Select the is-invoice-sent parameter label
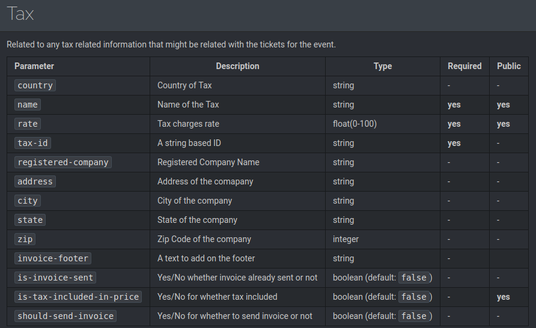 point(55,278)
